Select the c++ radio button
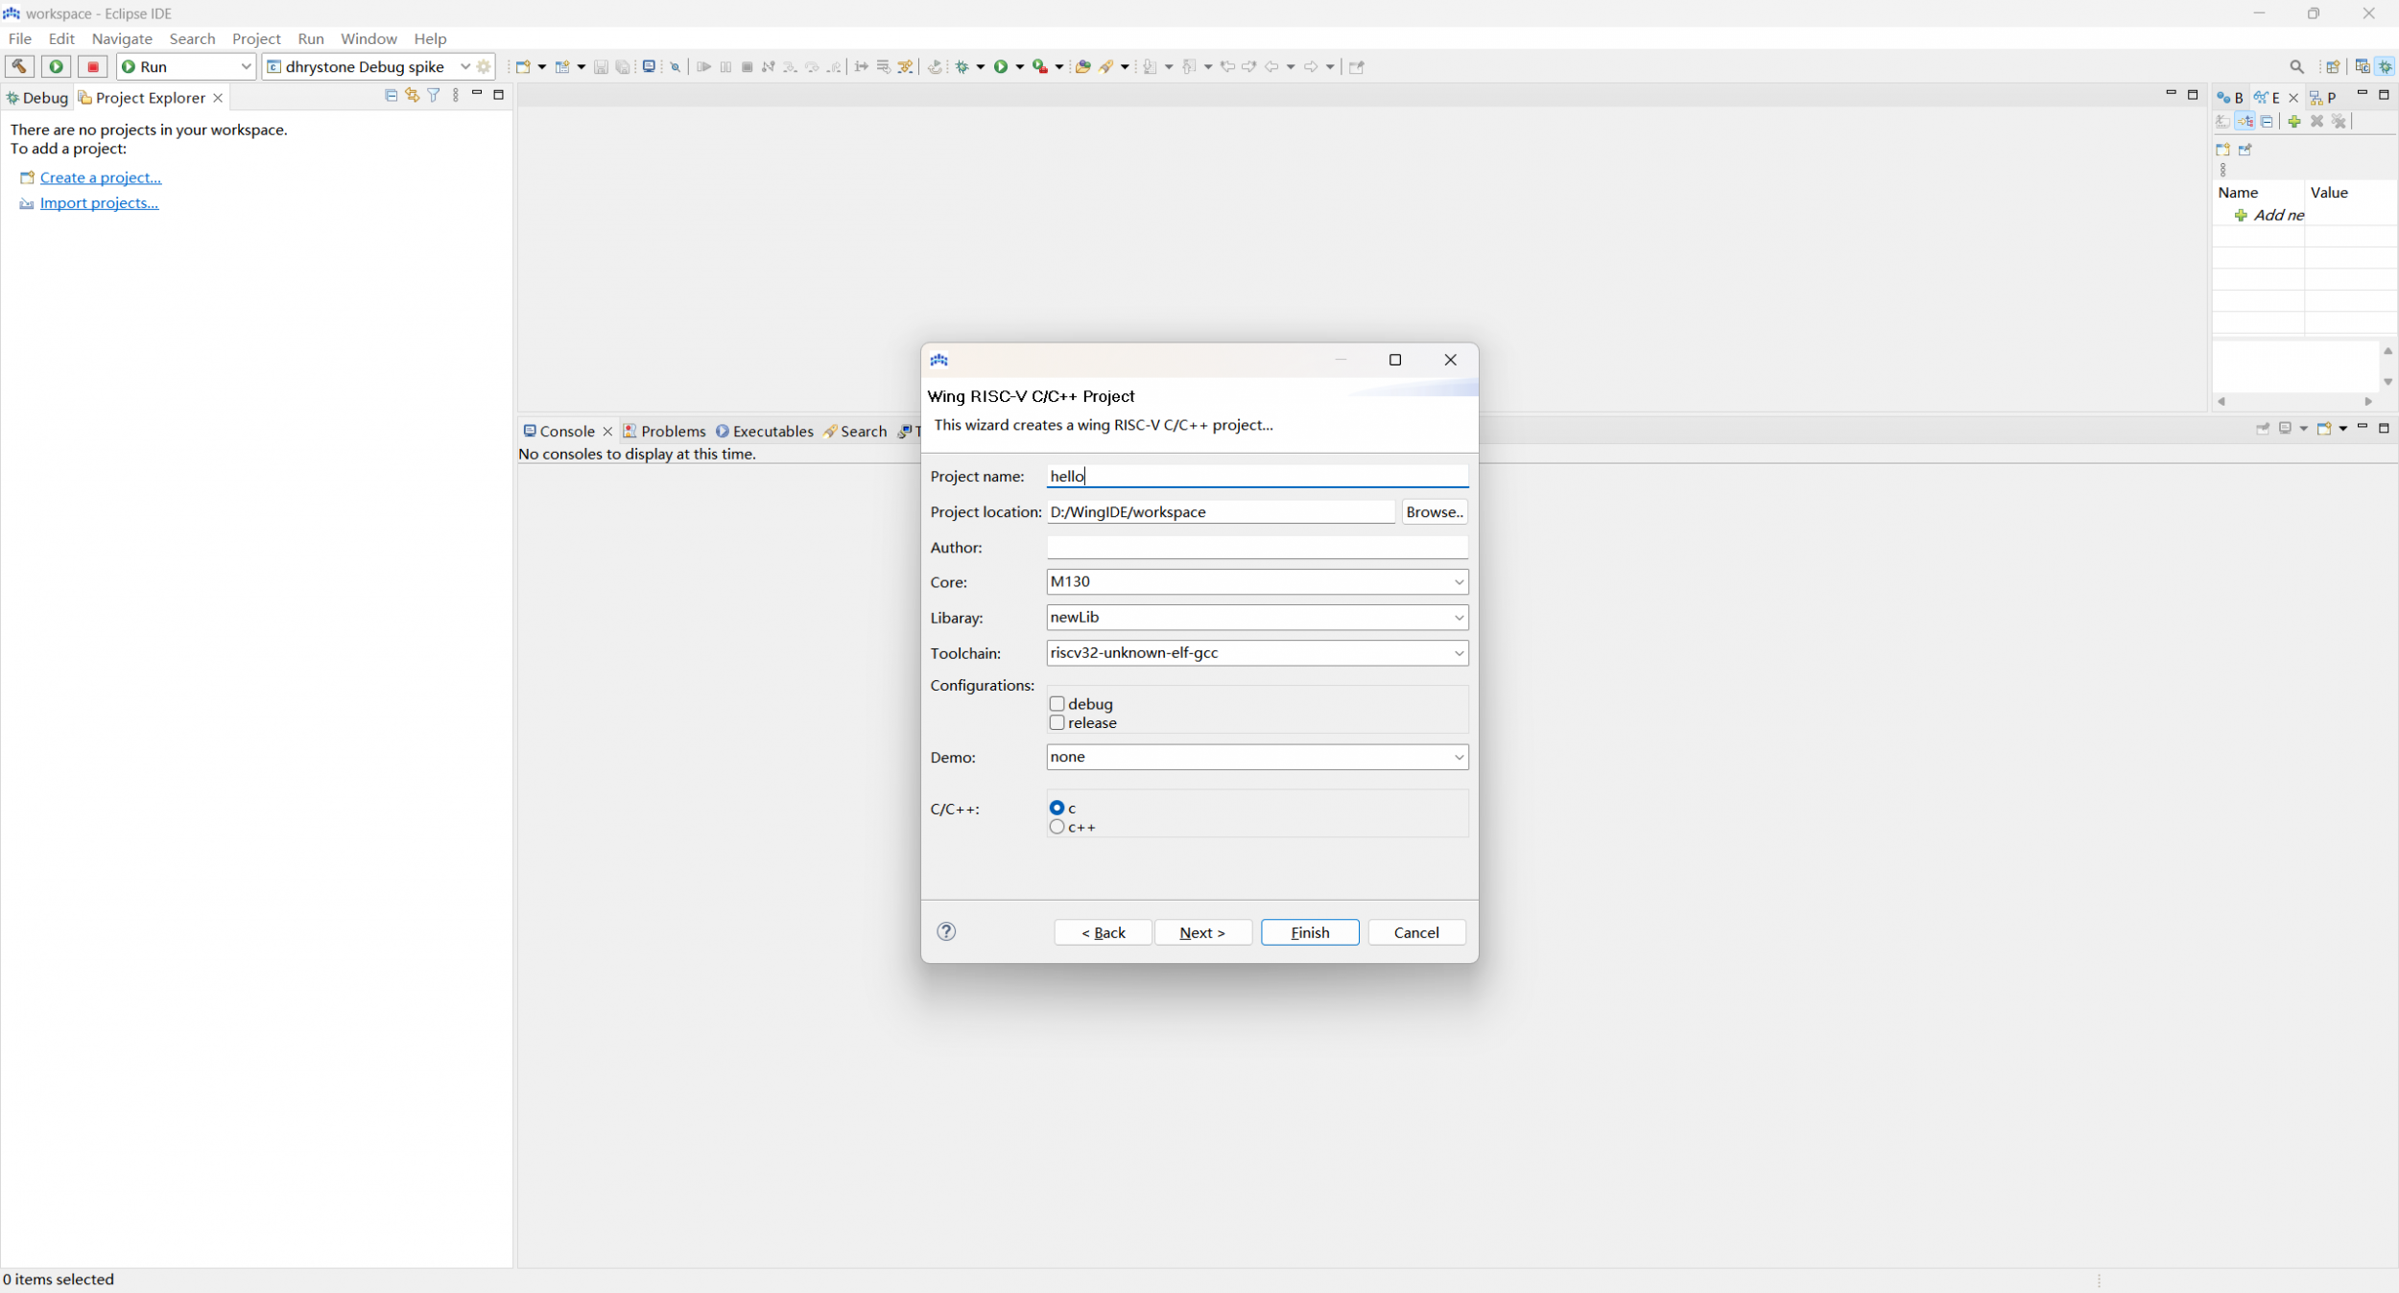The image size is (2399, 1293). [x=1057, y=827]
